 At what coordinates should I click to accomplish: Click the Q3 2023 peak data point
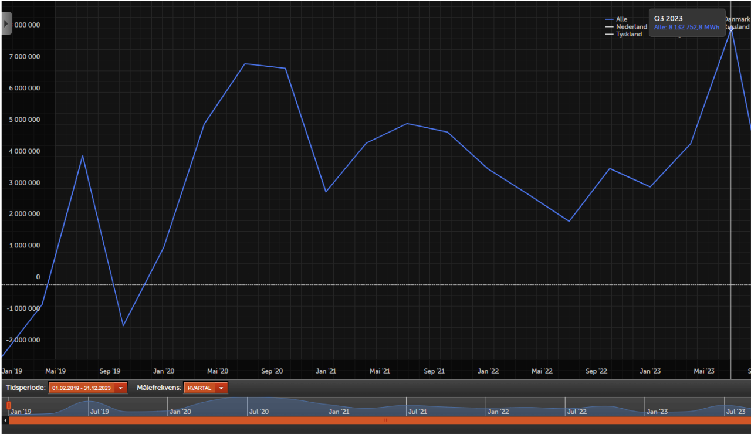point(731,28)
